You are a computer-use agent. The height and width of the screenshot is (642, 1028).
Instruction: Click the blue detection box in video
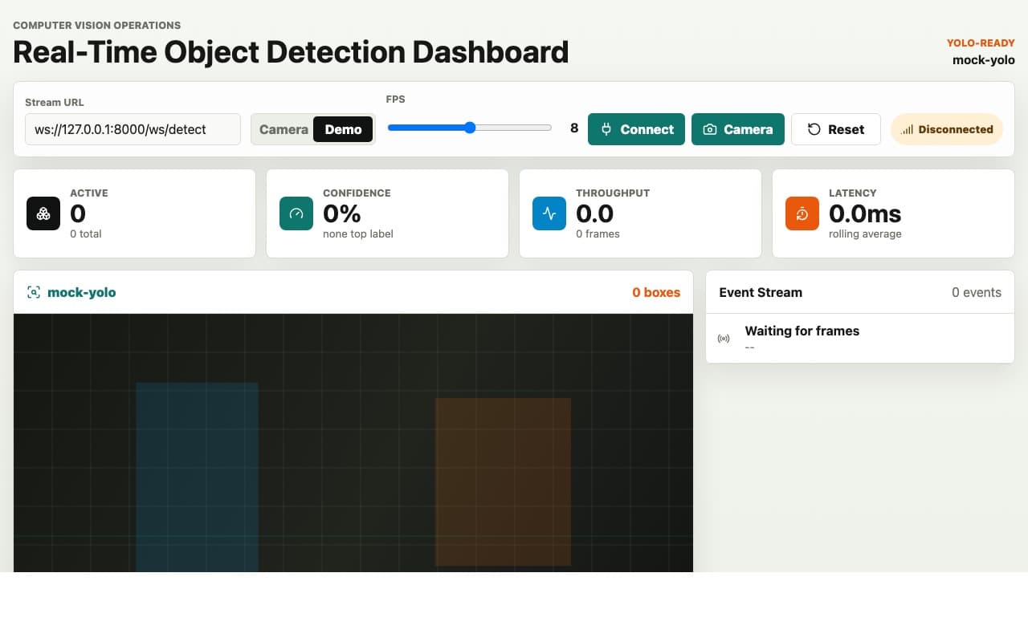pyautogui.click(x=197, y=477)
